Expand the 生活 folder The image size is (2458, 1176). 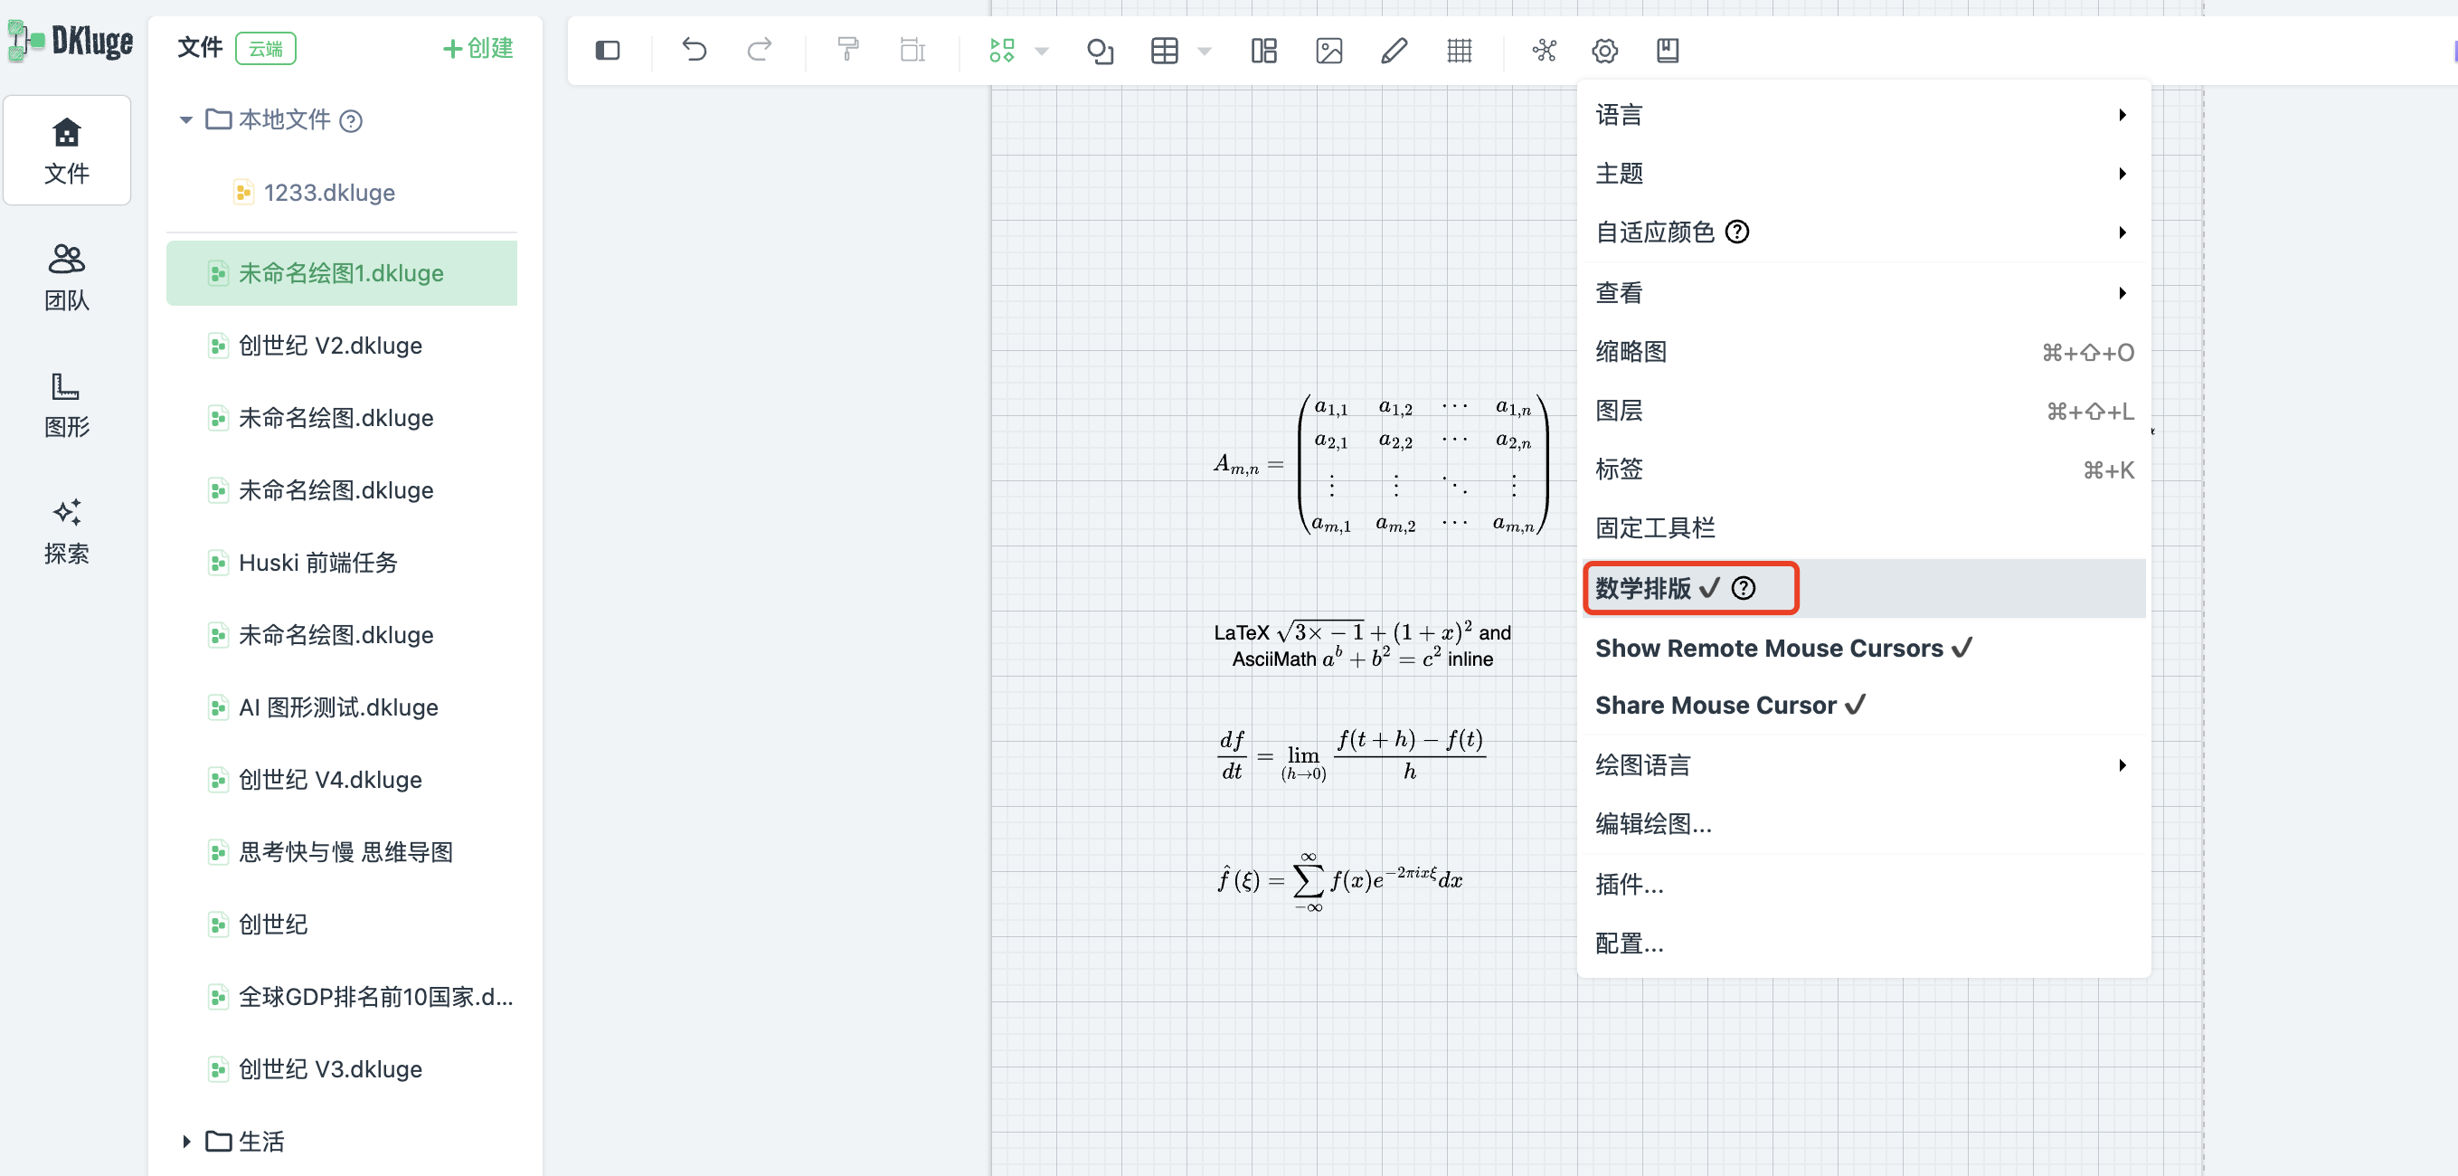point(186,1141)
